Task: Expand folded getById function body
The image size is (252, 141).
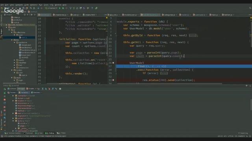Action: click(x=193, y=36)
